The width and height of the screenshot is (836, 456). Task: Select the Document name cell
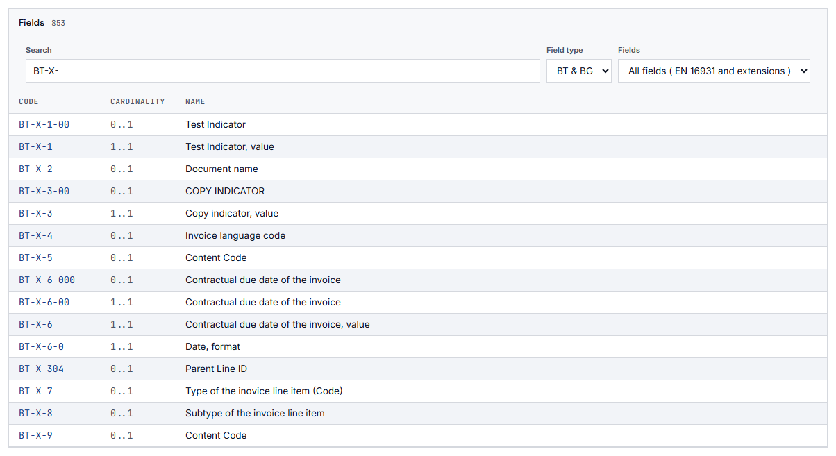pos(221,169)
